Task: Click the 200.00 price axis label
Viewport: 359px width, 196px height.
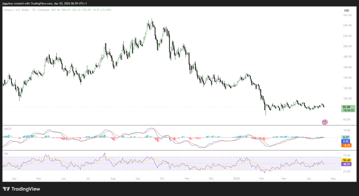Action: [347, 46]
